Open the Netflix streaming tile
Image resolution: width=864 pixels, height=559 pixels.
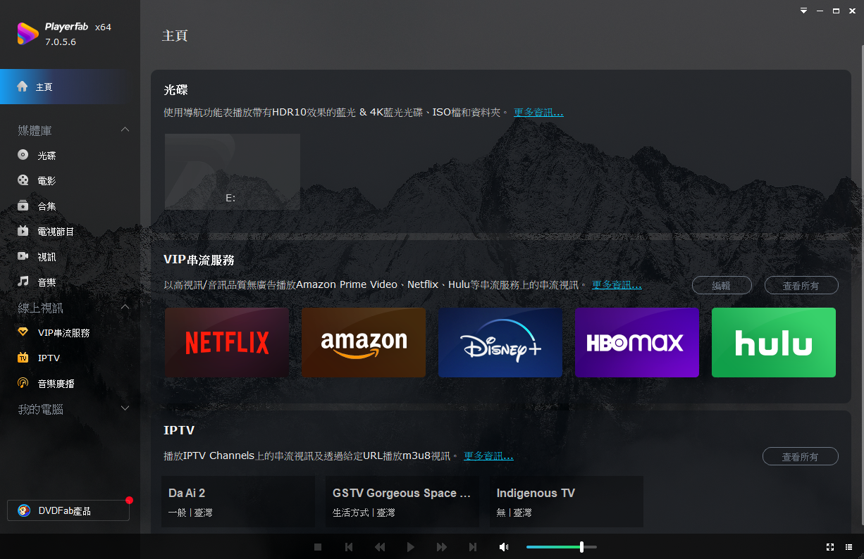(x=227, y=342)
